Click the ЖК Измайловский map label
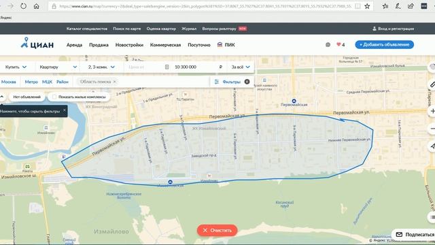 209,129
